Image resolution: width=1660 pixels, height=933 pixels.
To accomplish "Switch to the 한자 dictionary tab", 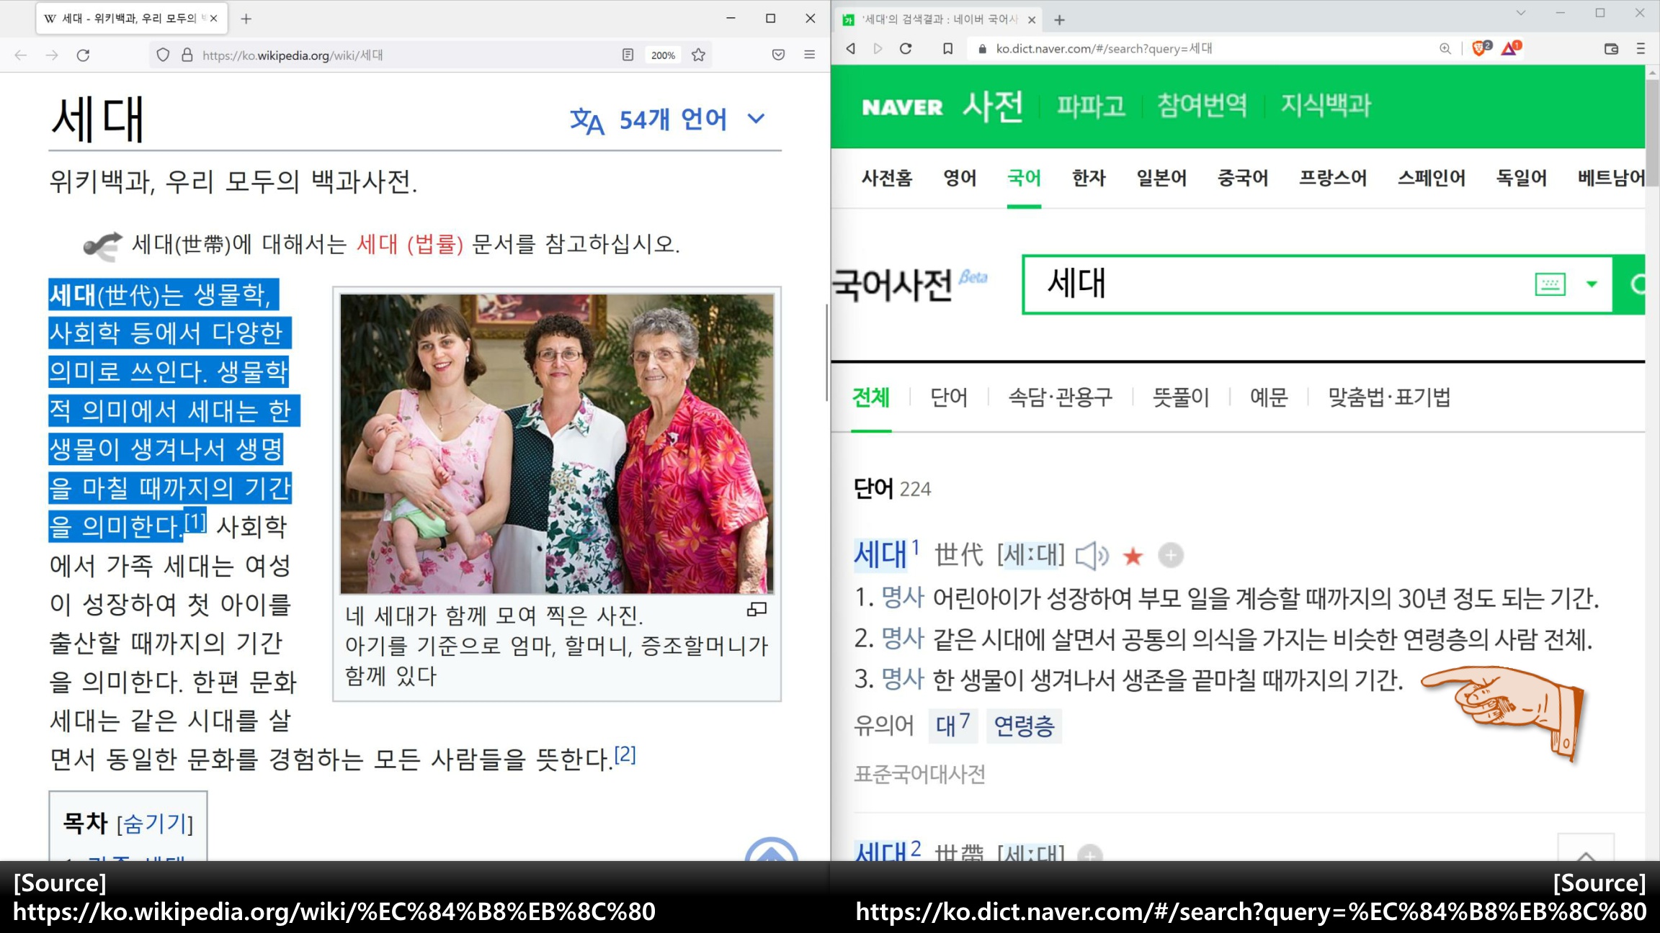I will [x=1088, y=178].
